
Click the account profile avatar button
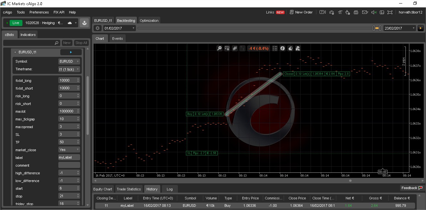coord(84,23)
